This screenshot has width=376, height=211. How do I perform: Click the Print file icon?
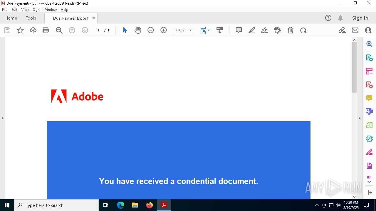[46, 30]
